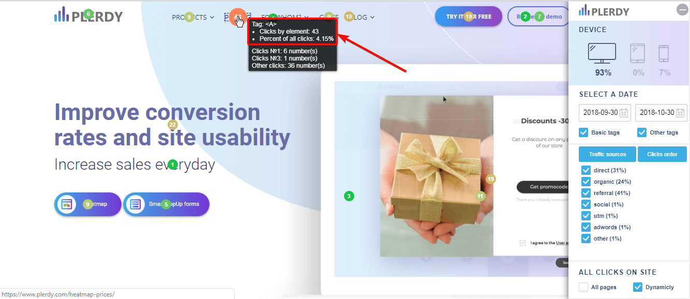
Task: Open the end date calendar icon
Action: (x=681, y=113)
